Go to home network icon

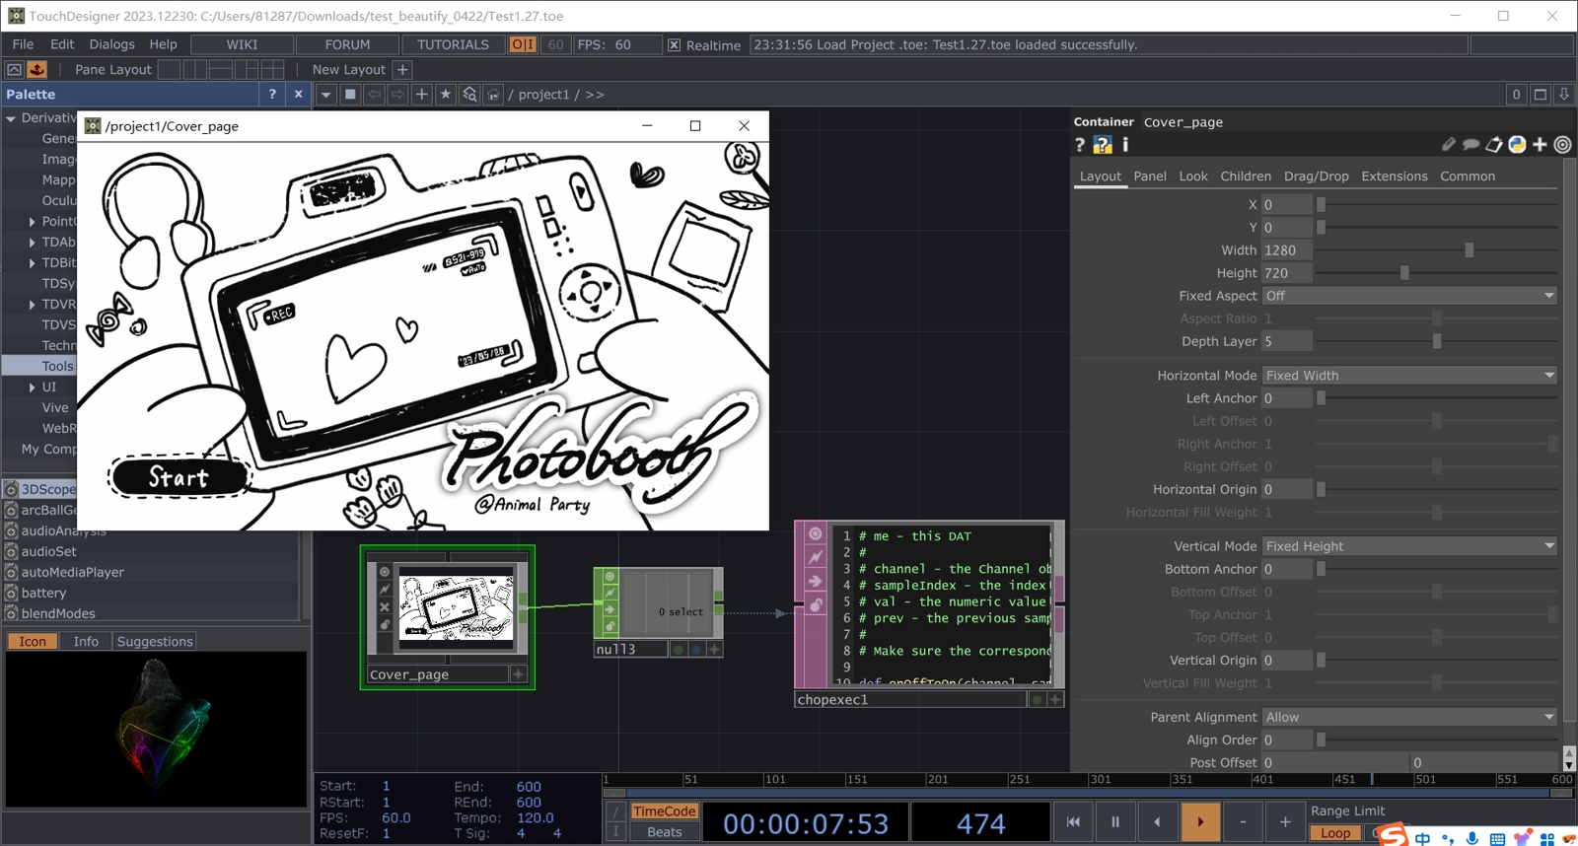point(493,94)
